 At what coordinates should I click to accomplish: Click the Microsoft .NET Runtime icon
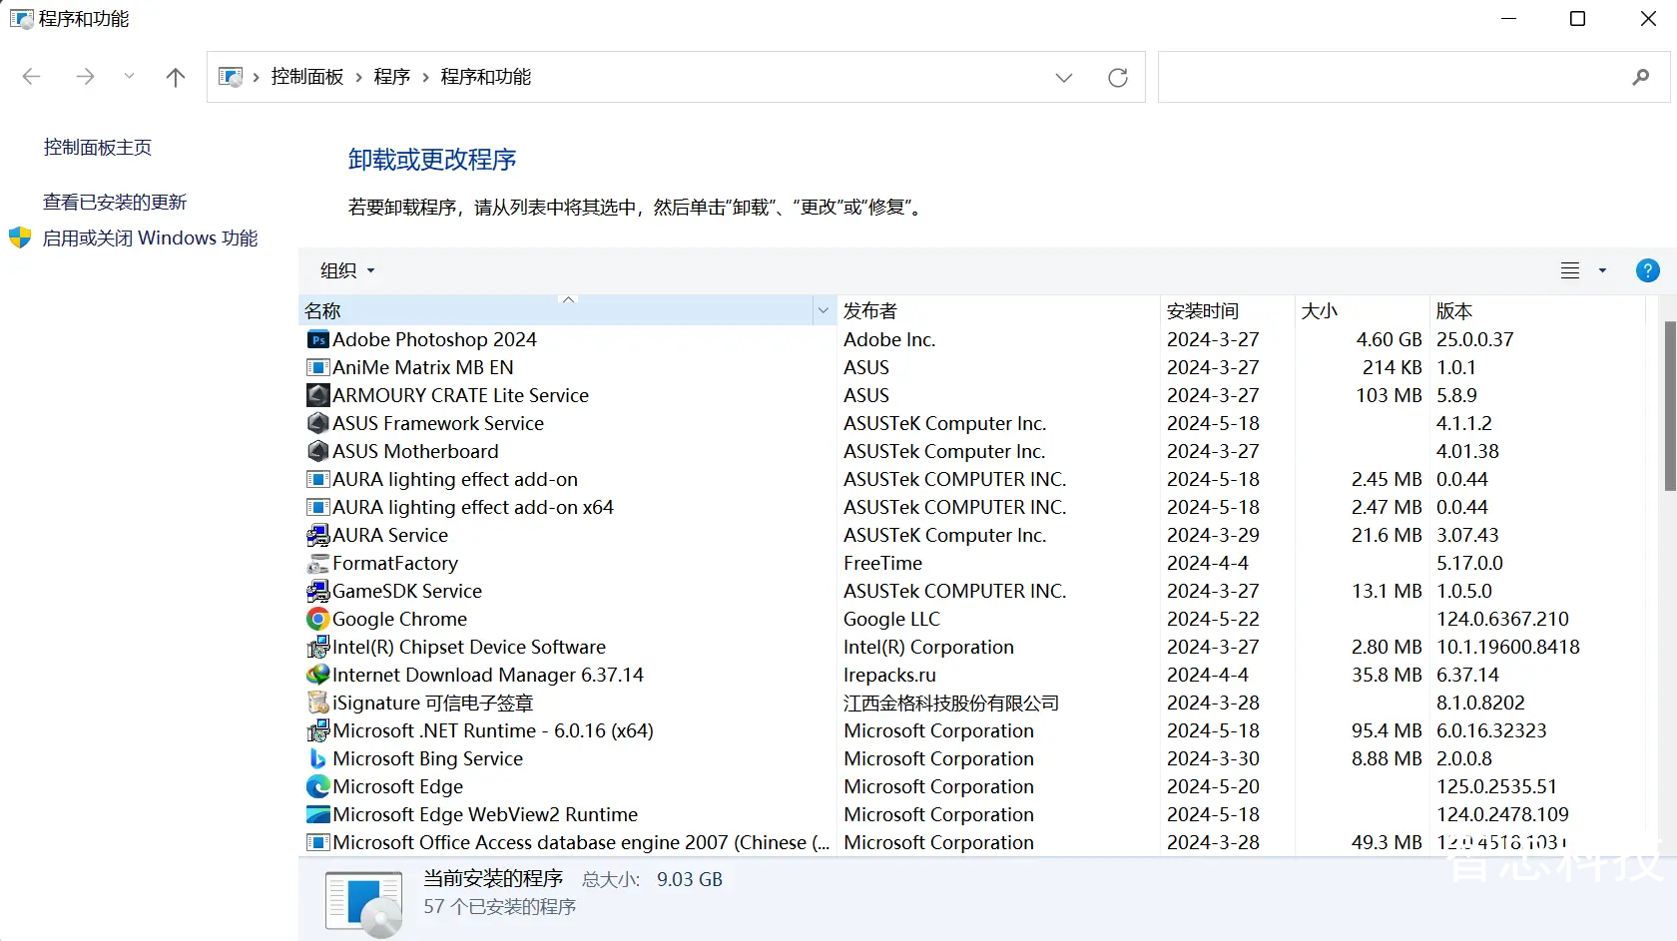[317, 731]
